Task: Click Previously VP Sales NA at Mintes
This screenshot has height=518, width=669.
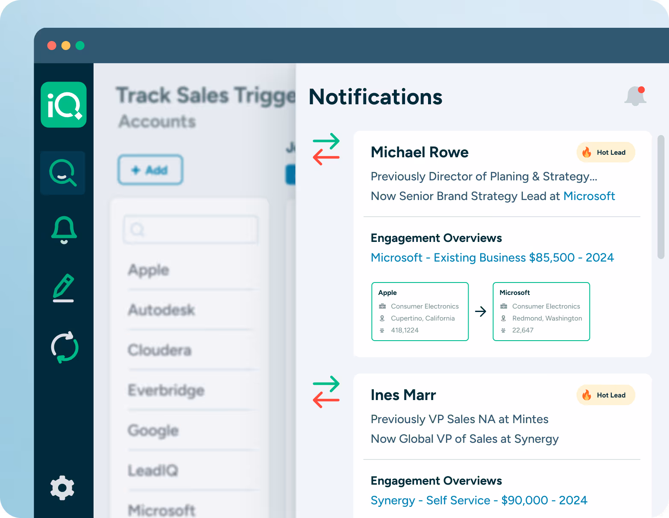Action: pos(460,419)
